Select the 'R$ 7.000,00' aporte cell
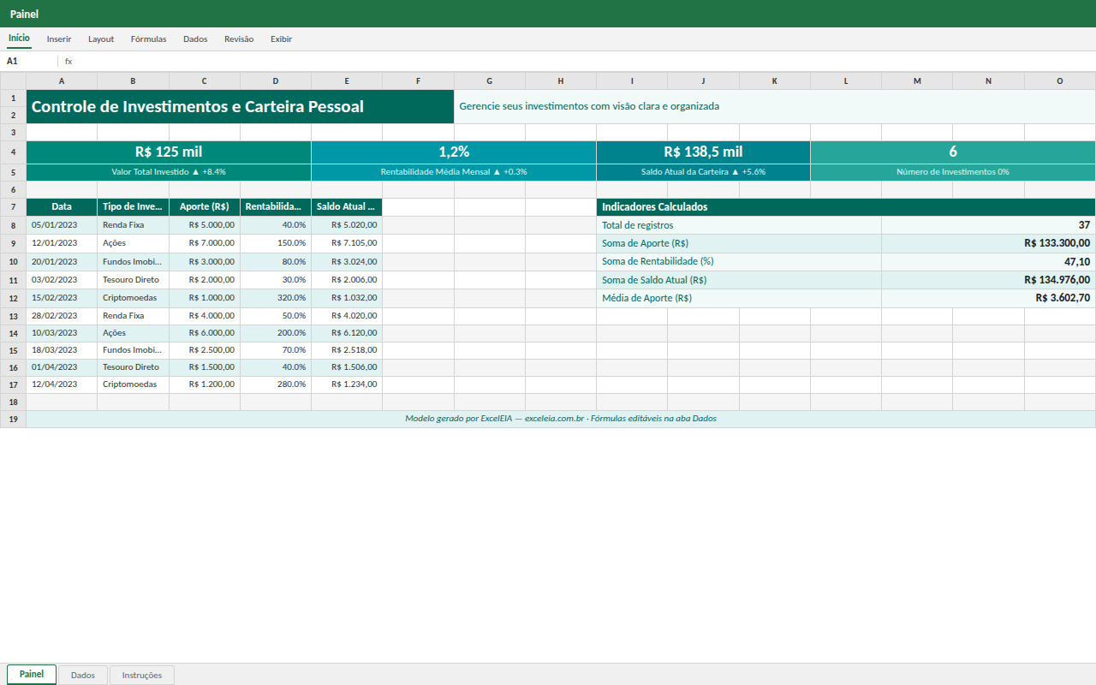1096x685 pixels. [205, 243]
